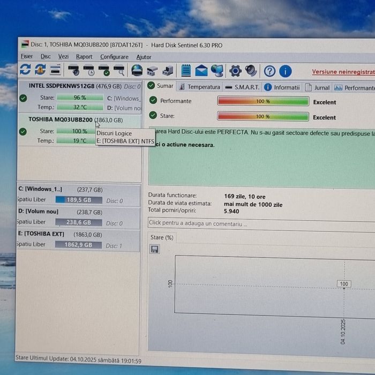Click green check icon beside Performante
This screenshot has width=375, height=375.
tap(153, 100)
